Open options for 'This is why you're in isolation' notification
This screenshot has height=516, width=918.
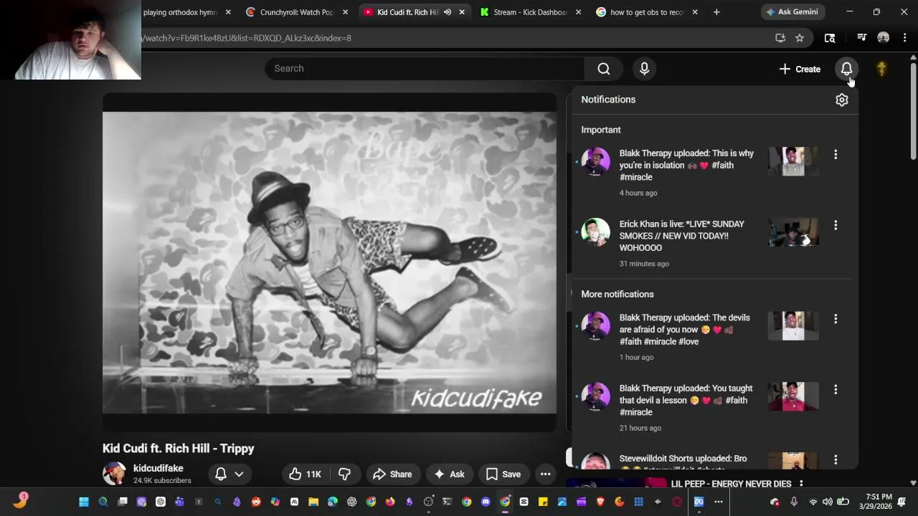coord(836,154)
